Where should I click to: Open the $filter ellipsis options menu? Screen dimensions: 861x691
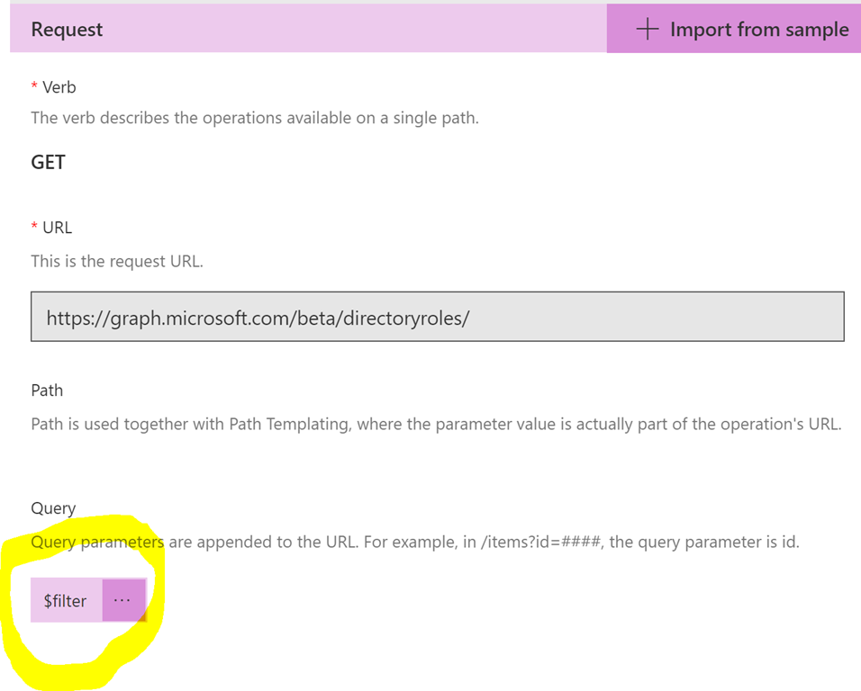coord(124,600)
